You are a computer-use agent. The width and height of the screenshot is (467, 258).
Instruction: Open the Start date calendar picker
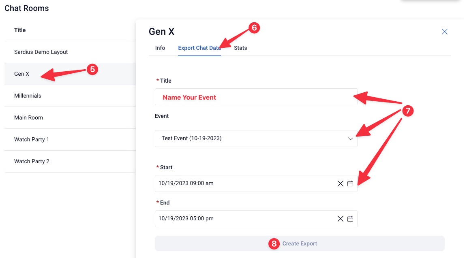(350, 183)
